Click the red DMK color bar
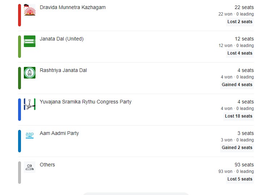Viewport: 277px width, 195px height. [x=20, y=15]
